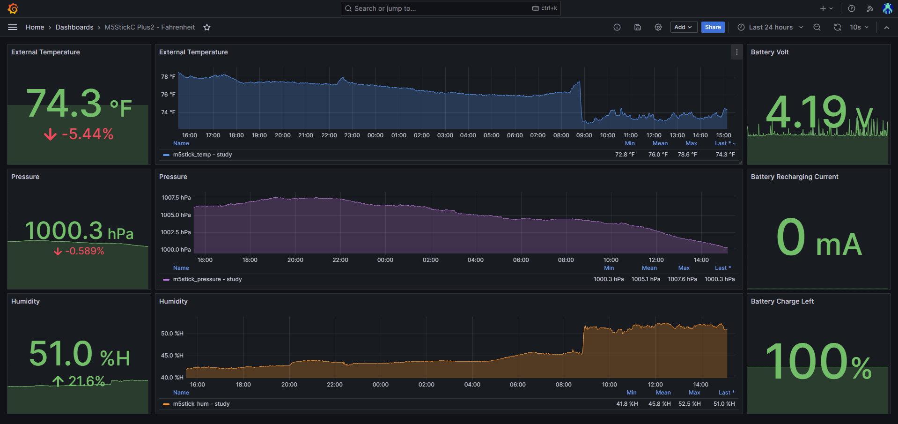898x424 pixels.
Task: Save the dashboard with disk icon
Action: [x=638, y=27]
